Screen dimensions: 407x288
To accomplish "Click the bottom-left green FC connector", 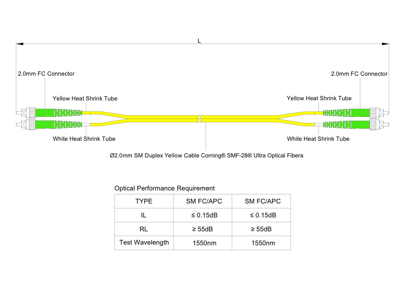I will [x=45, y=124].
